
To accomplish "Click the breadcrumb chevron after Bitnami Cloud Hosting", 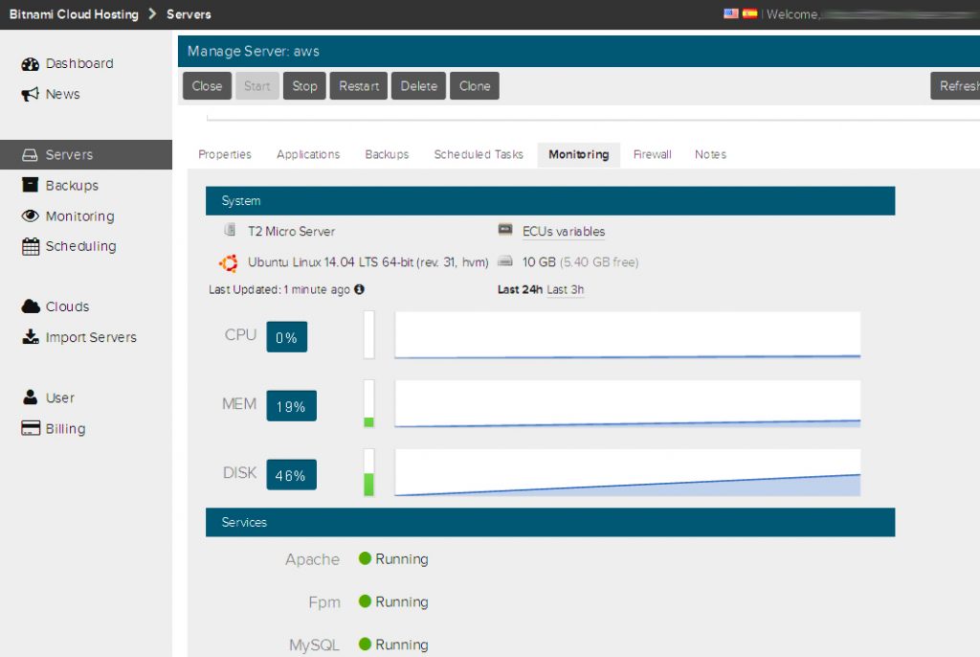I will point(152,13).
